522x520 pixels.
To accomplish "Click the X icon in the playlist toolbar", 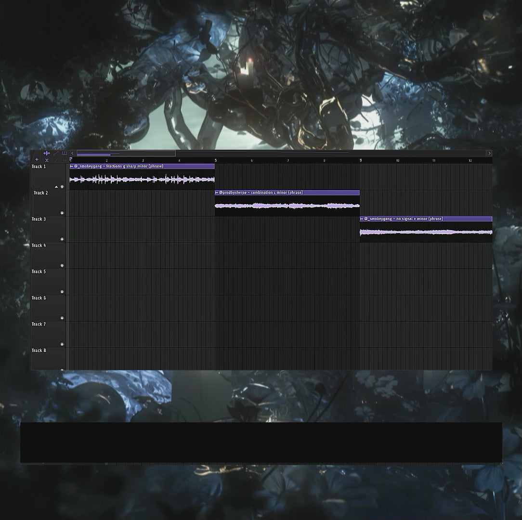I will point(47,160).
